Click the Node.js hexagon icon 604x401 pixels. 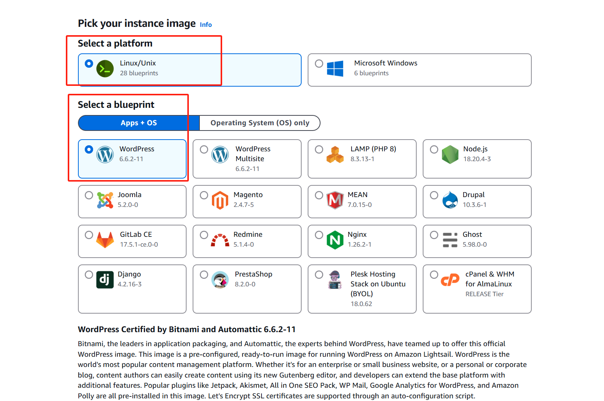[450, 154]
